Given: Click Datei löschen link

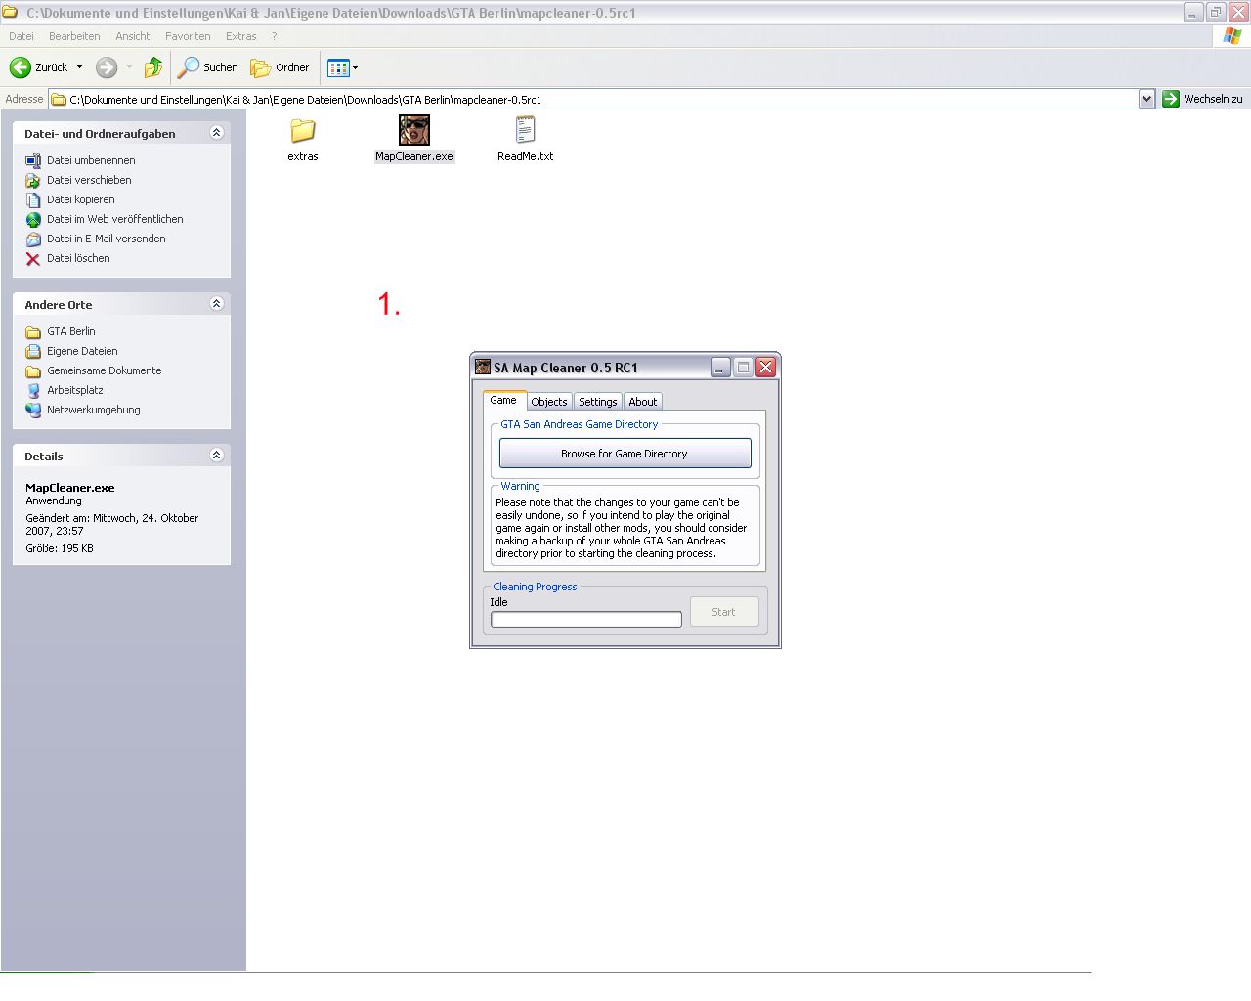Looking at the screenshot, I should (78, 258).
